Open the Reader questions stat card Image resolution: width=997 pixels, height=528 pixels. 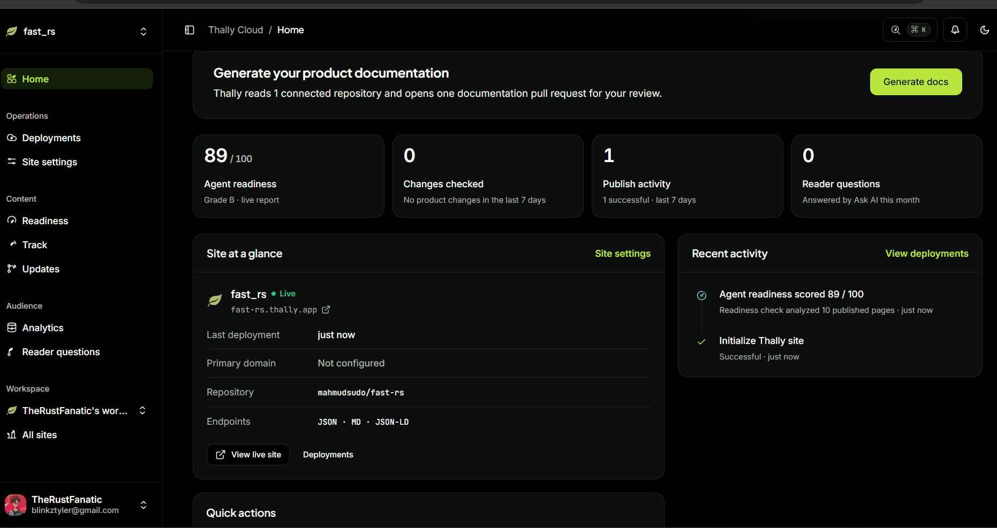coord(887,176)
